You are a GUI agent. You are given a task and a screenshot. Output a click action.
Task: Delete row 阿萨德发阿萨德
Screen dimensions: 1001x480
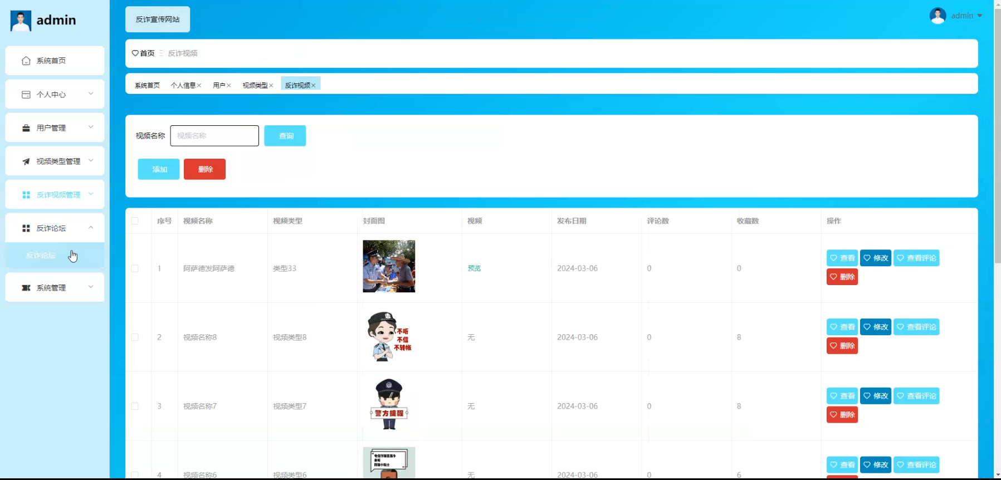click(x=842, y=277)
